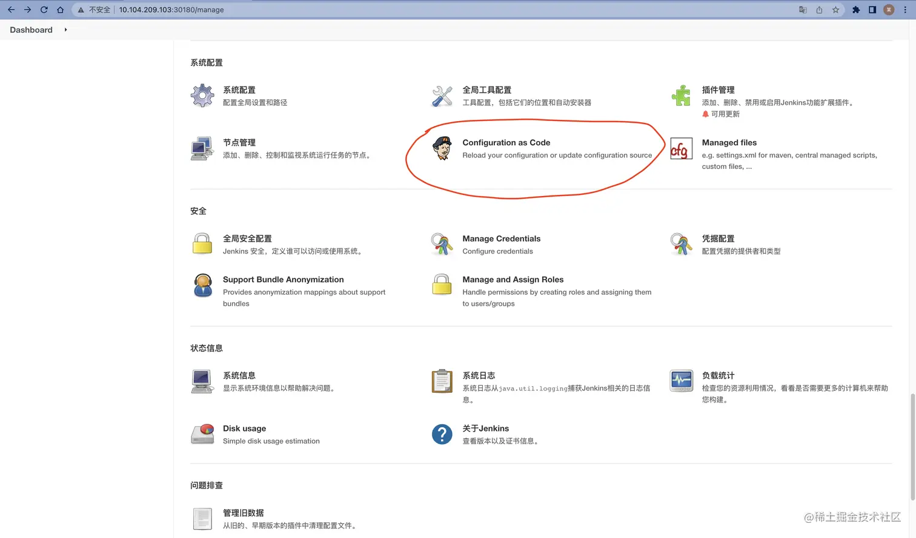
Task: Open the 管理旧数据 link
Action: click(243, 513)
